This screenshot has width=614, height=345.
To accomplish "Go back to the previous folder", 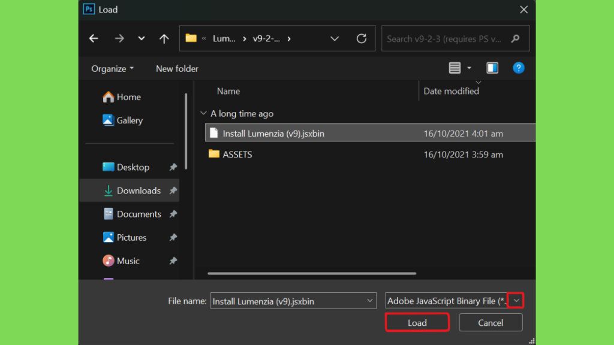I will tap(94, 38).
